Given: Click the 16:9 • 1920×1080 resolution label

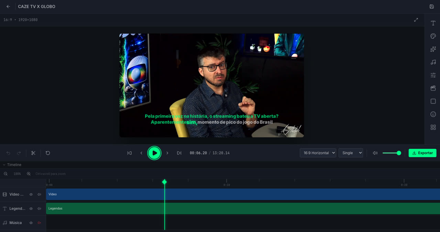Looking at the screenshot, I should 21,20.
